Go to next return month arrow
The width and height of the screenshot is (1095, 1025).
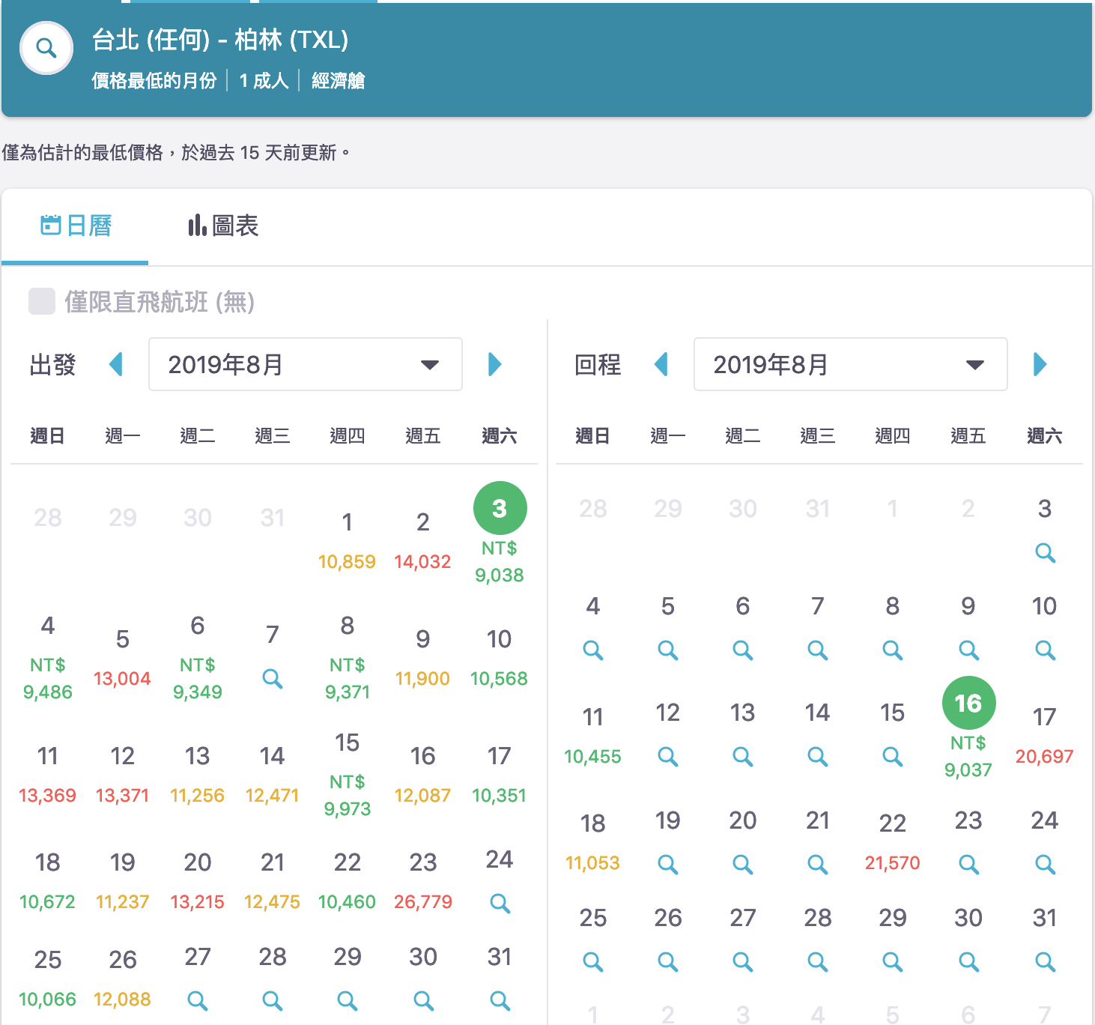point(1040,365)
